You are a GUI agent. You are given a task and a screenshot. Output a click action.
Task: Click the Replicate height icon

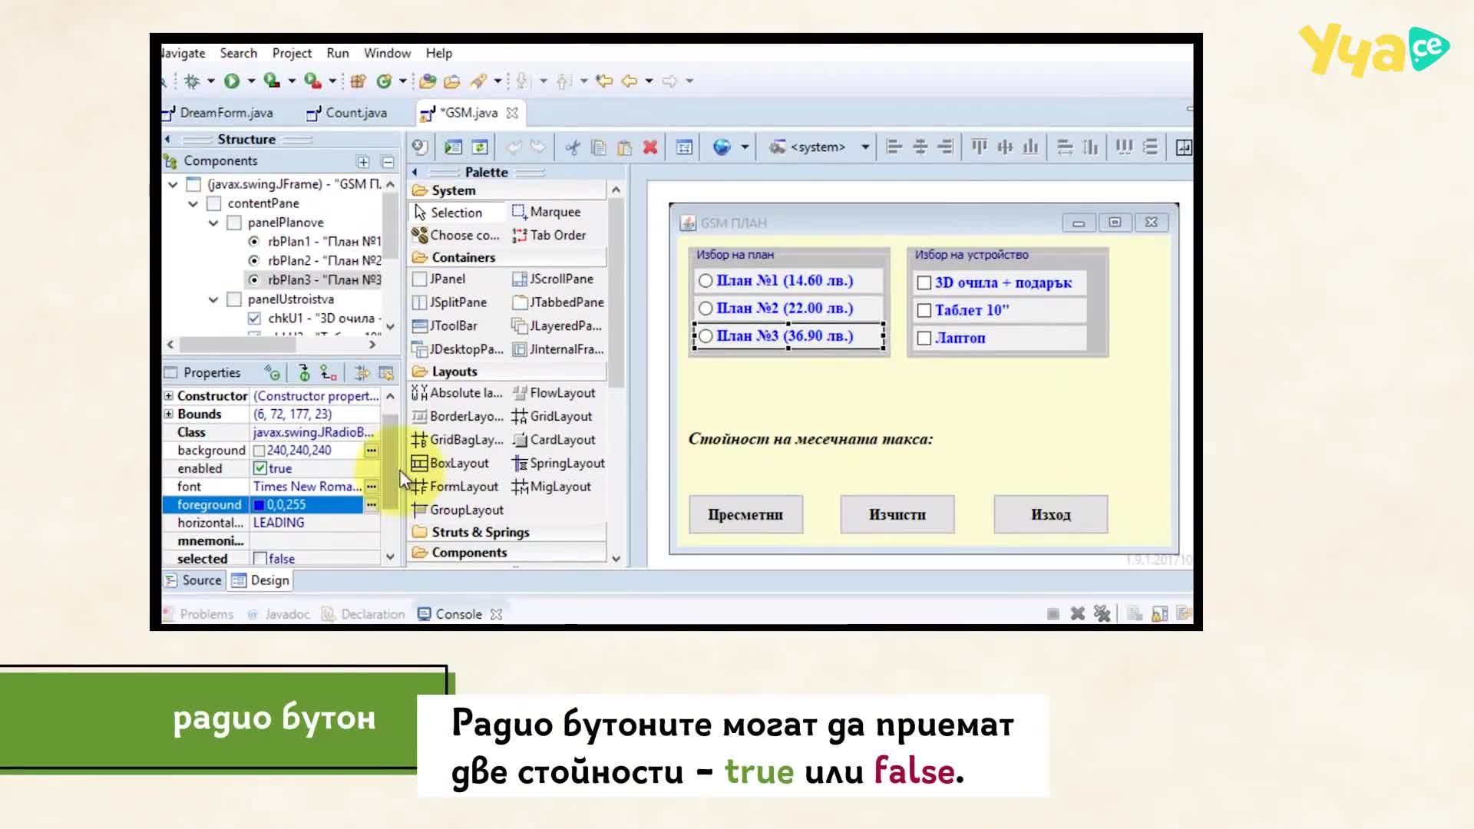pyautogui.click(x=1090, y=147)
